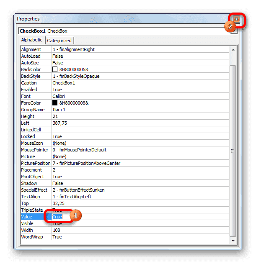Open the CheckBox1 object dropdown
The width and height of the screenshot is (256, 264).
(x=234, y=31)
